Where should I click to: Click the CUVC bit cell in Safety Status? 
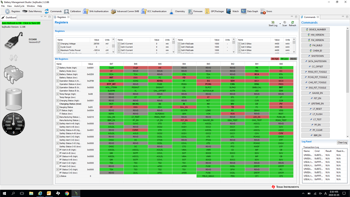[x=135, y=130]
